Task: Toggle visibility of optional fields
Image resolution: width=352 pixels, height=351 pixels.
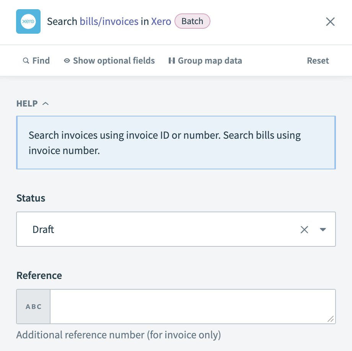Action: 113,61
